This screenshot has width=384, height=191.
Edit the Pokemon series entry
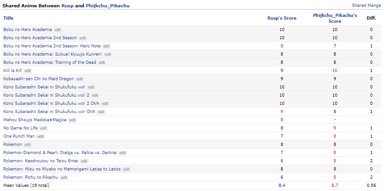pos(28,145)
